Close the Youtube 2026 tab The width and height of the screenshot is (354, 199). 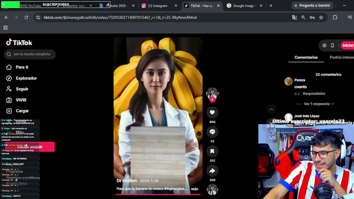[x=133, y=6]
